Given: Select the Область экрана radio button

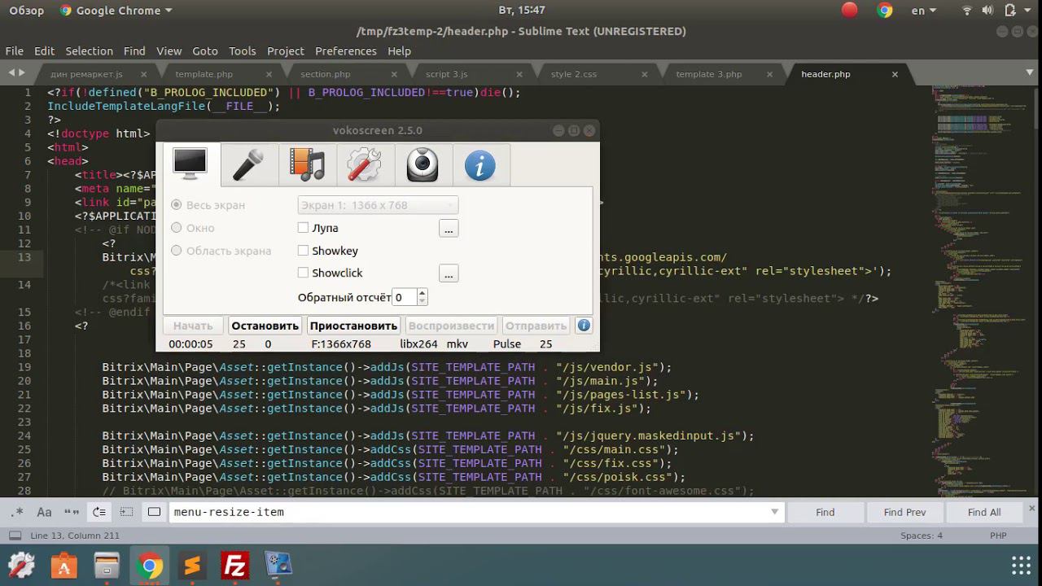Looking at the screenshot, I should (x=176, y=251).
